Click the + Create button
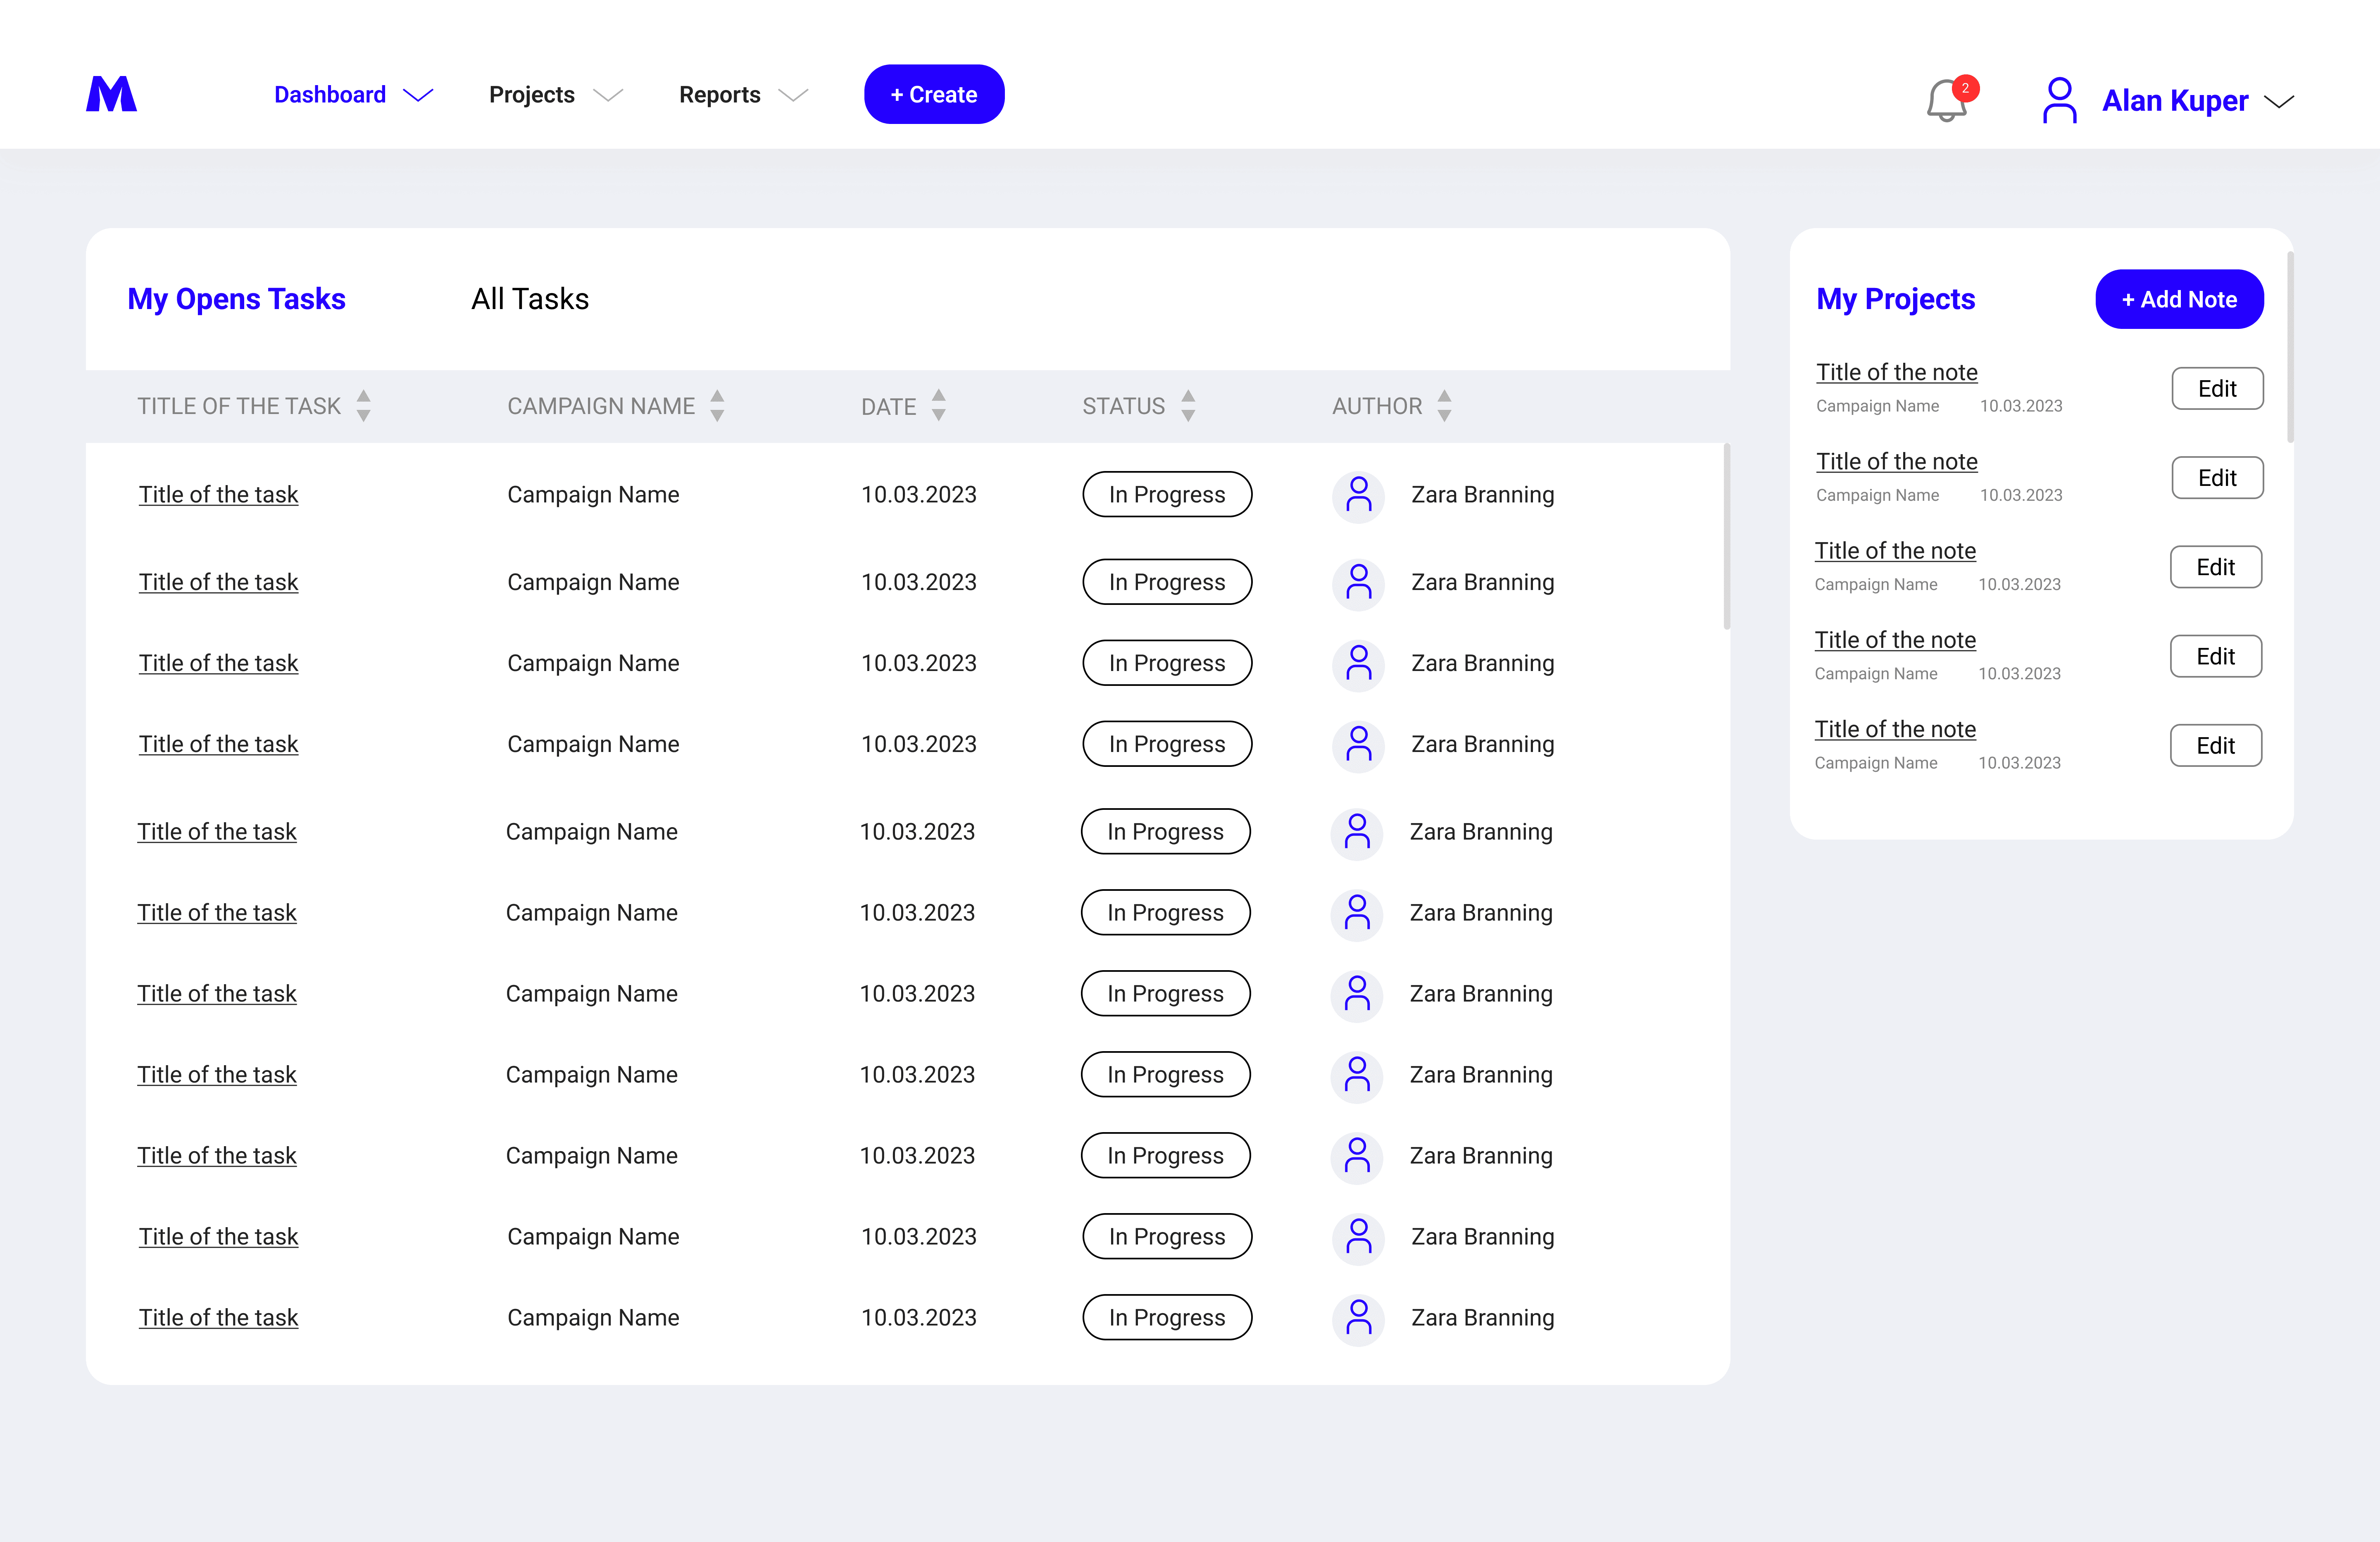This screenshot has width=2380, height=1542. pos(933,94)
